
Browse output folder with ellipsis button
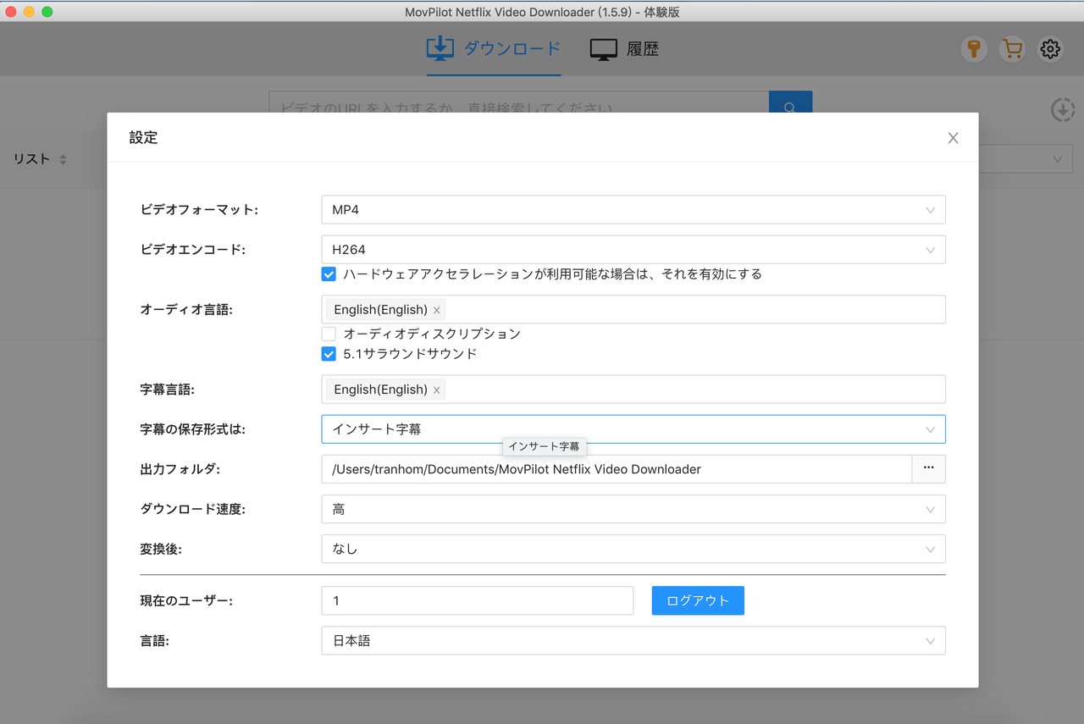point(929,469)
